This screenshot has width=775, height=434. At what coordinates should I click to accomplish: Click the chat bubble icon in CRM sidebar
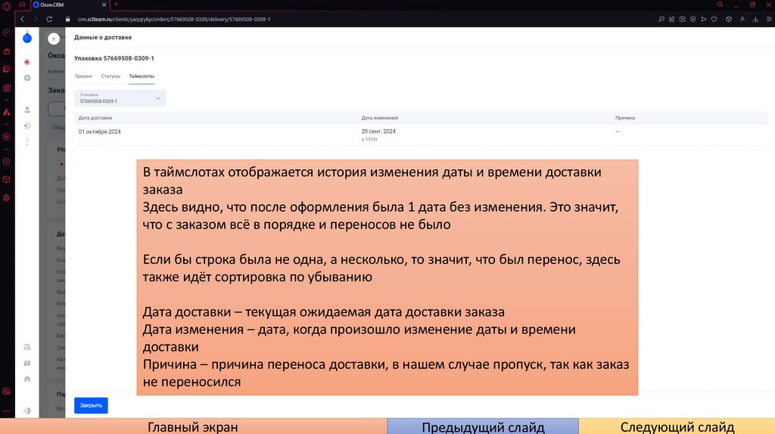tap(27, 364)
